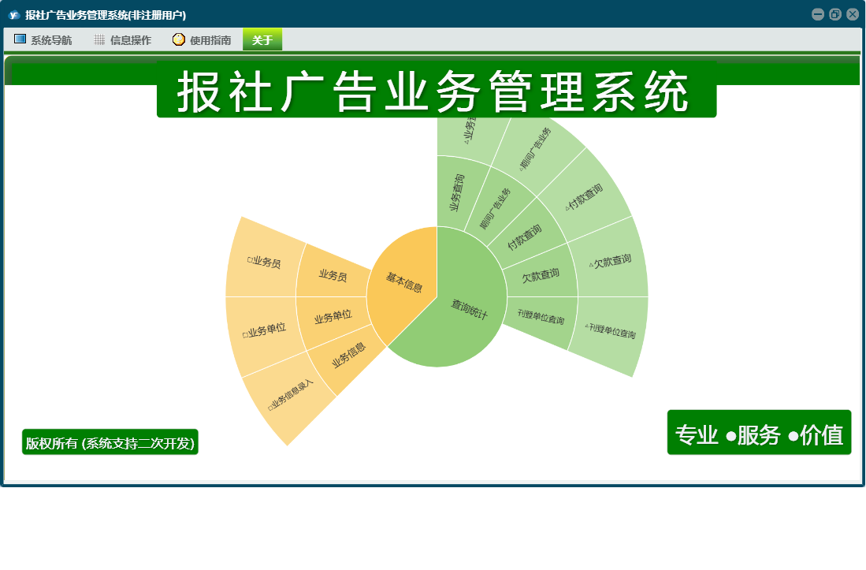Minimize the application window
This screenshot has height=570, width=866.
click(818, 14)
